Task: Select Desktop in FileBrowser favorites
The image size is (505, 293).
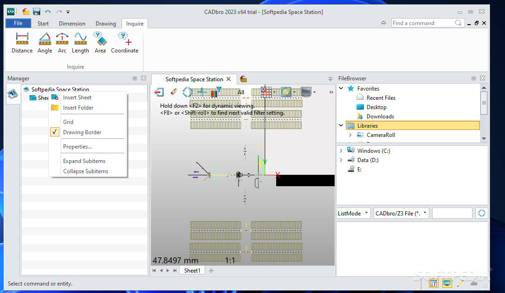Action: point(376,107)
